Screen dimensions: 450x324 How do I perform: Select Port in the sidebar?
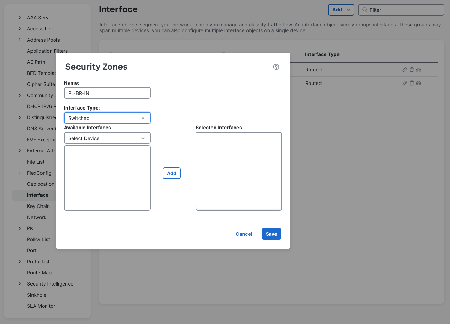point(32,251)
